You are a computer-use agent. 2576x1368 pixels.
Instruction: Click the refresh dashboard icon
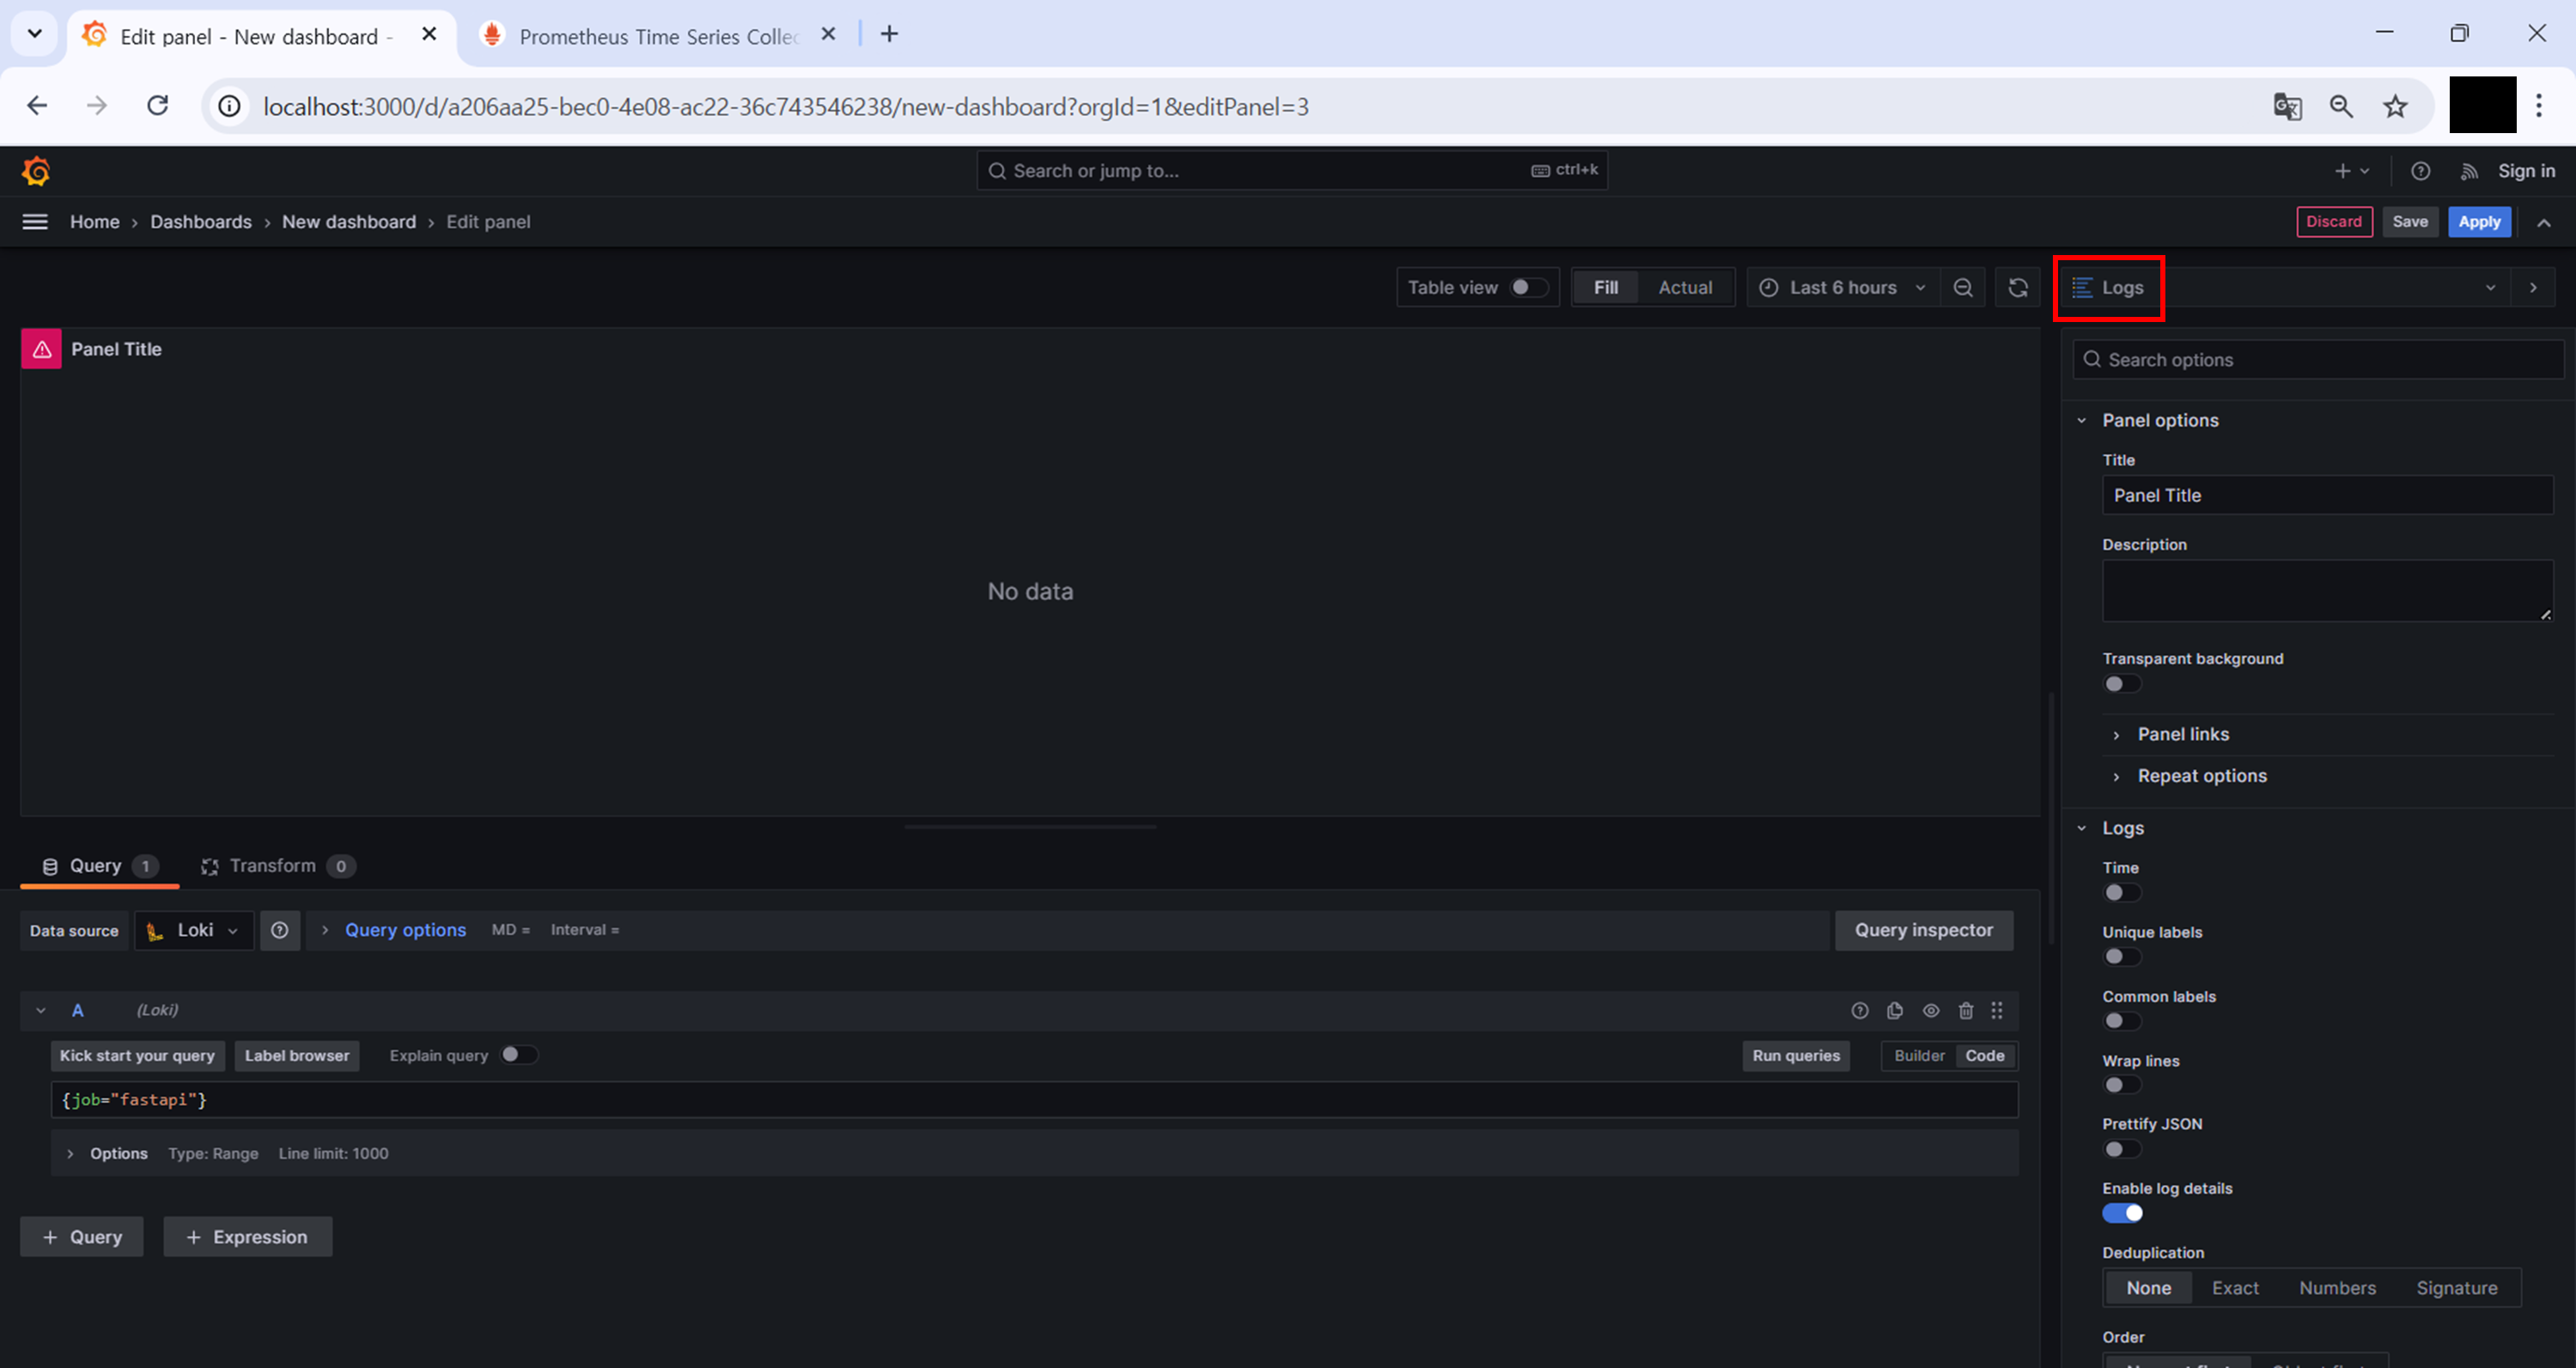(x=2018, y=288)
